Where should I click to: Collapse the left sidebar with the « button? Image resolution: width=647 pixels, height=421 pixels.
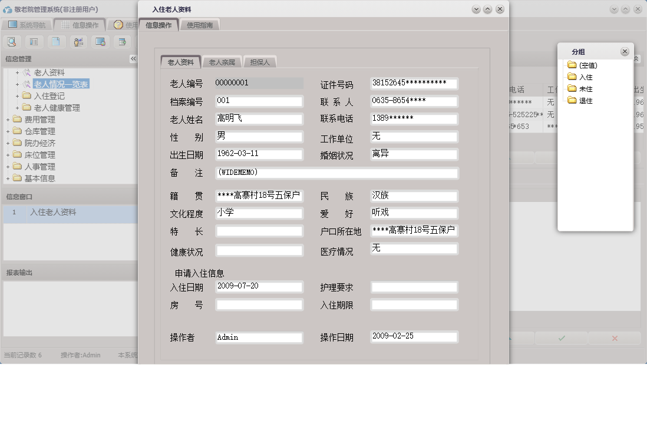click(133, 58)
